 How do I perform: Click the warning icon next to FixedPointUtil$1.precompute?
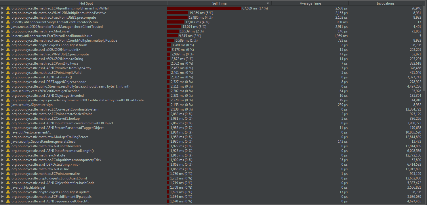[x=8, y=17]
